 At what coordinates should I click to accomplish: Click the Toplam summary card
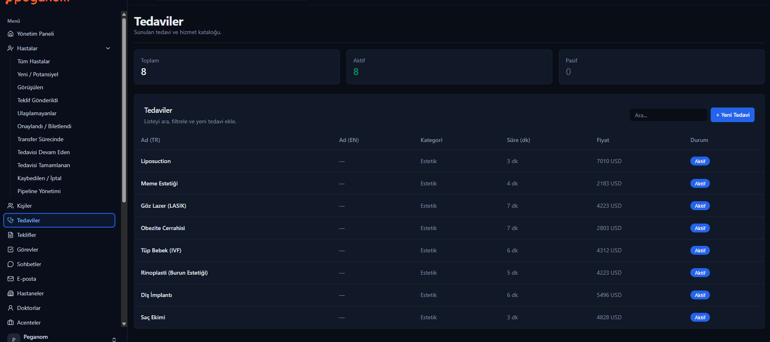(237, 67)
